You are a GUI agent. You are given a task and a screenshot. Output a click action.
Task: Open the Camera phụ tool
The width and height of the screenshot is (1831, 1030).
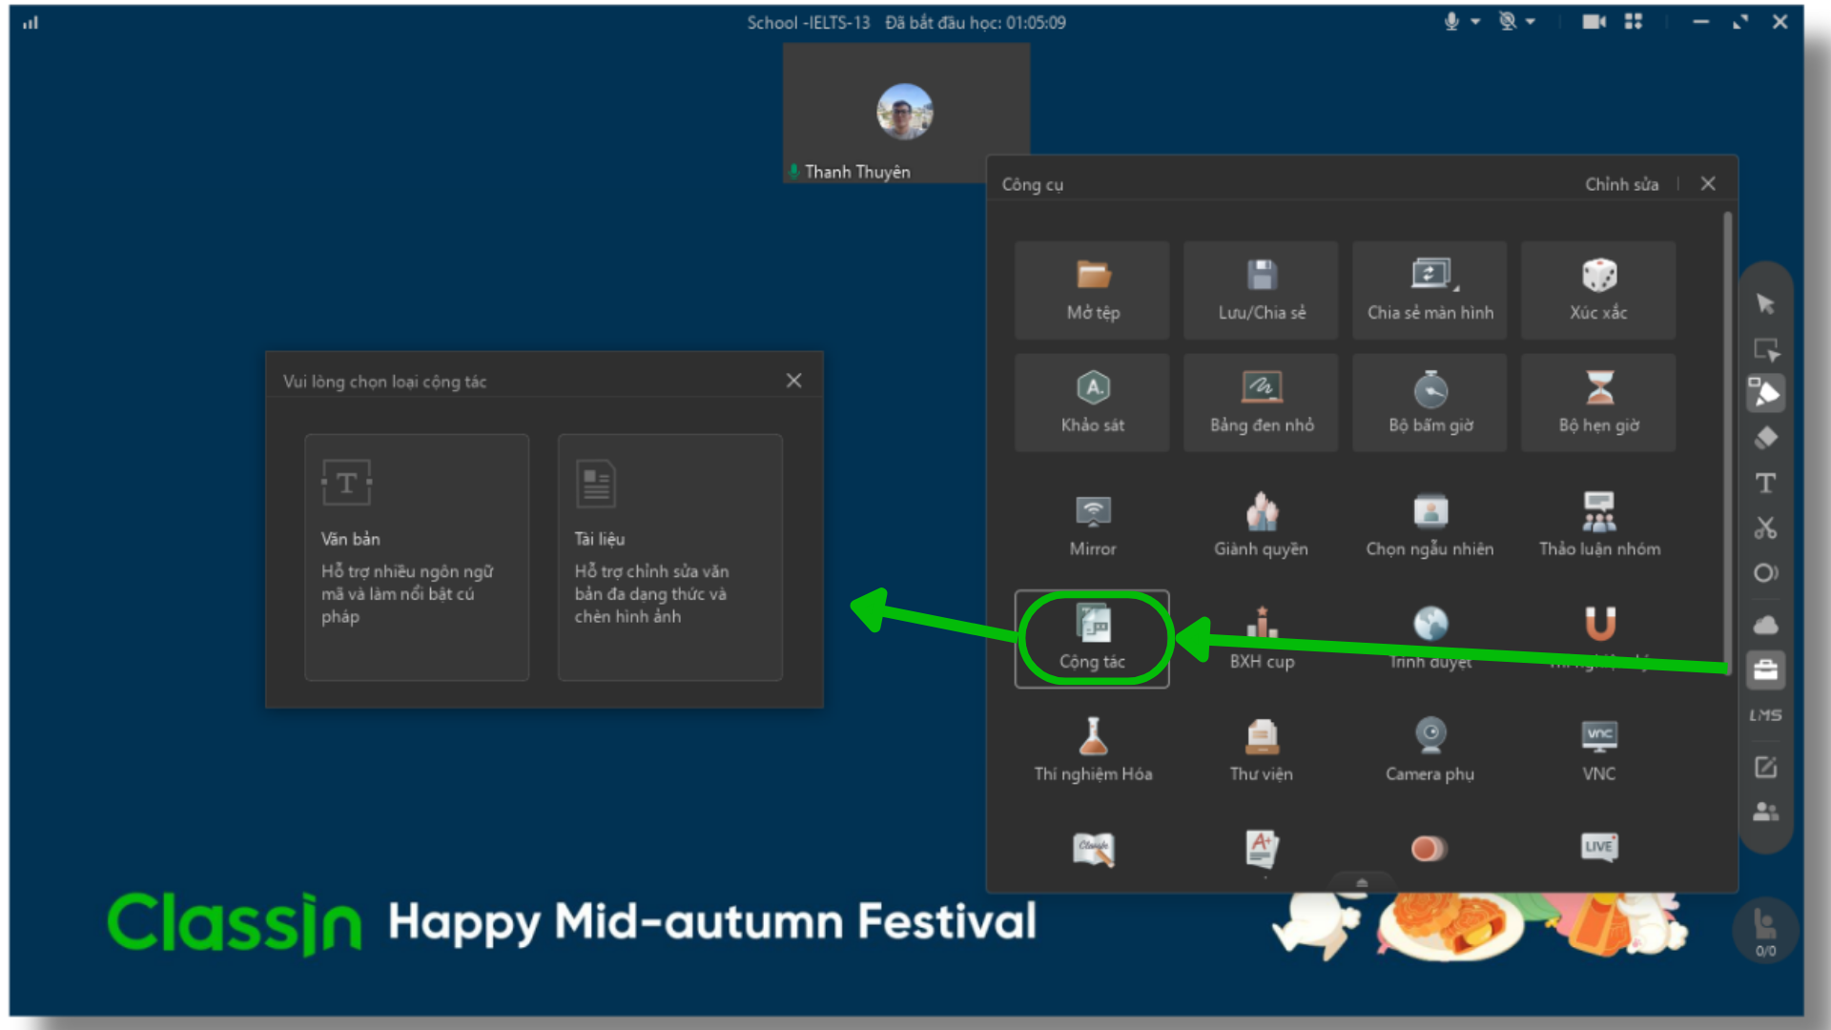point(1430,749)
